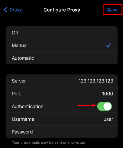Edit the Port value 1000
Image resolution: width=123 pixels, height=148 pixels.
pyautogui.click(x=108, y=94)
